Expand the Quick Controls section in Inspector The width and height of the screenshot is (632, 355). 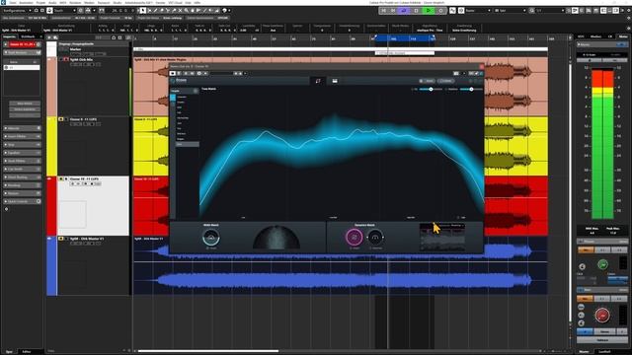pyautogui.click(x=22, y=201)
